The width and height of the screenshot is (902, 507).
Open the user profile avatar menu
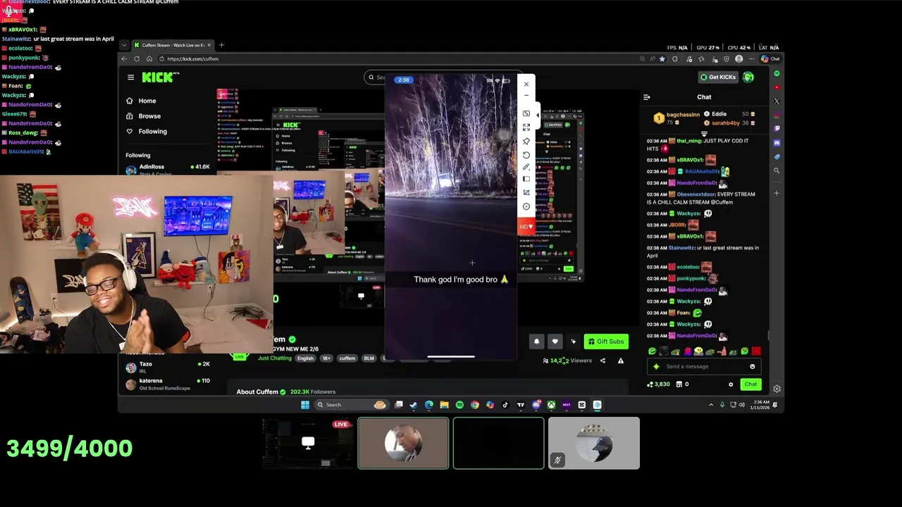point(748,77)
